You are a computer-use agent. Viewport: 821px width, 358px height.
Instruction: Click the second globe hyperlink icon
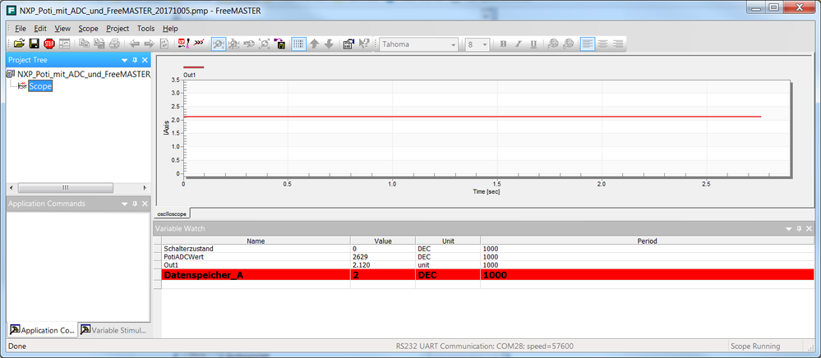(568, 44)
